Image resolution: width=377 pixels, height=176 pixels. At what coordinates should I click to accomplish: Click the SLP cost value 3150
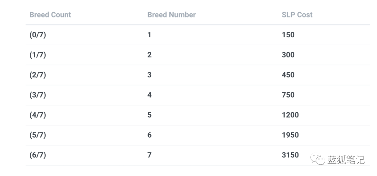pos(290,155)
